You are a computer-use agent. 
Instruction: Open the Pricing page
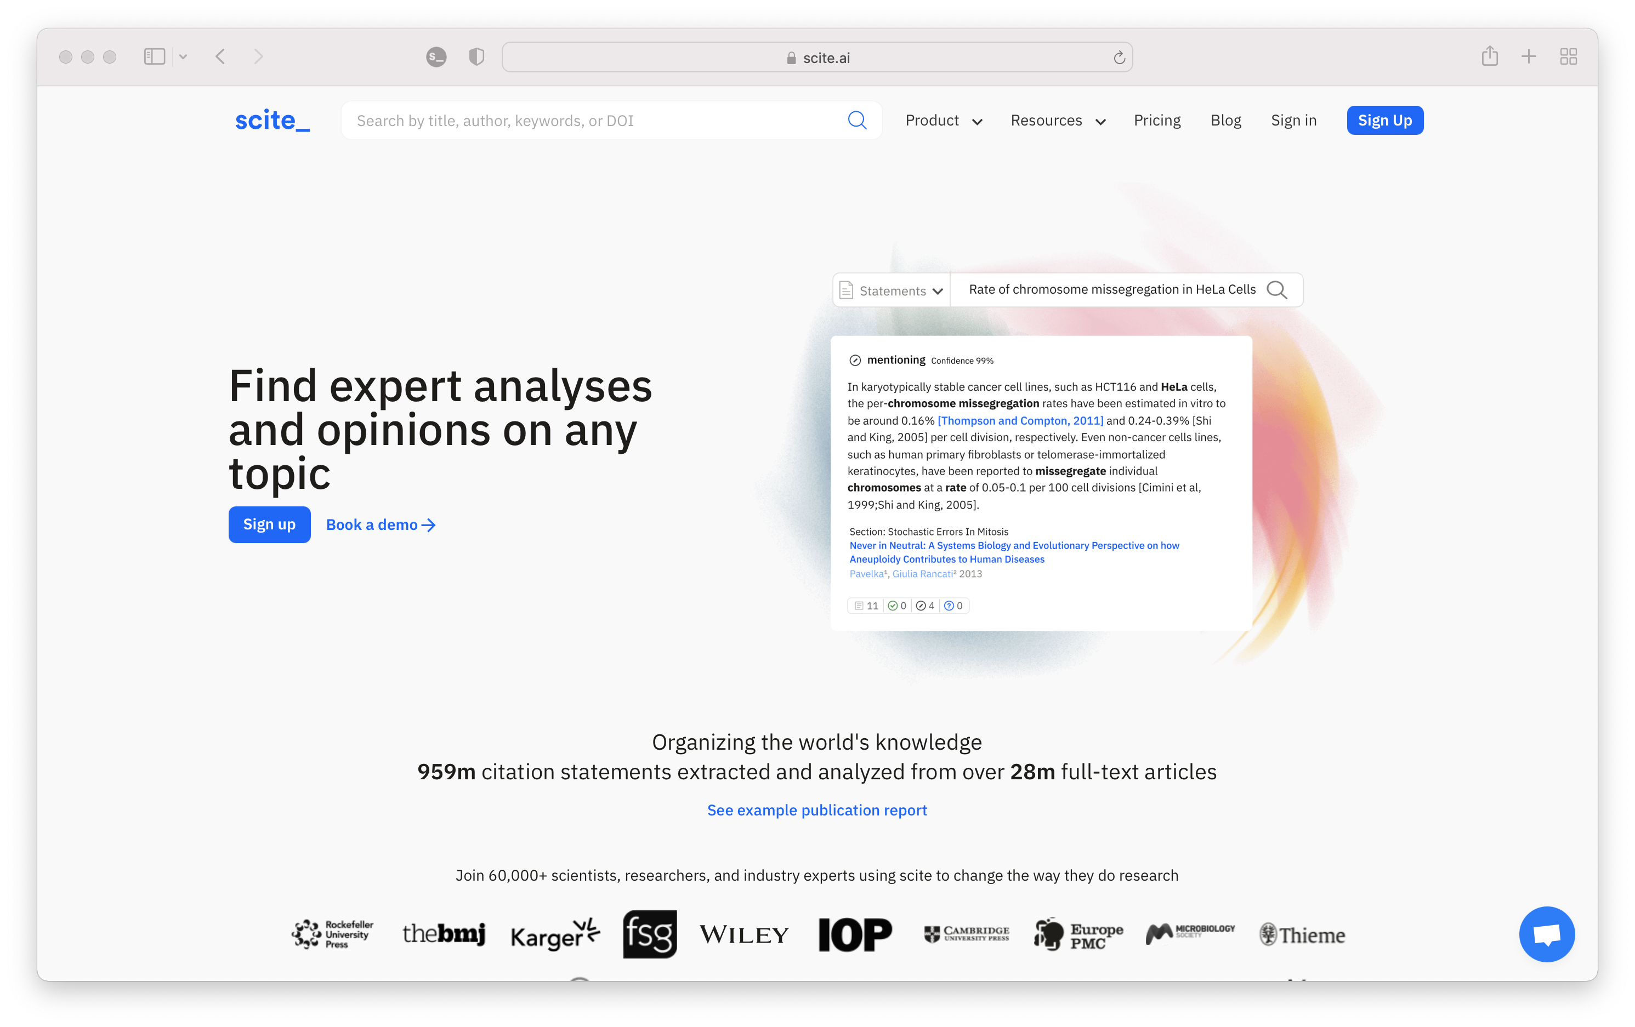point(1157,120)
